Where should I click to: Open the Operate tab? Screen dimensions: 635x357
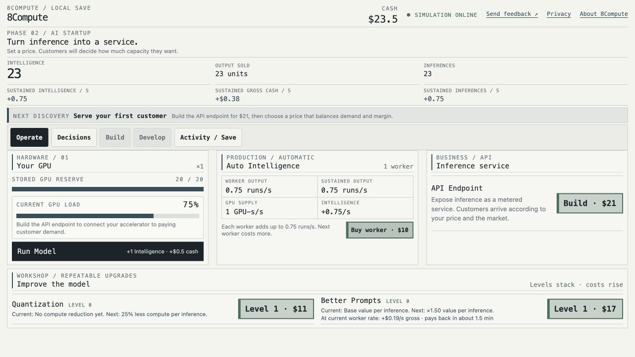coord(29,137)
